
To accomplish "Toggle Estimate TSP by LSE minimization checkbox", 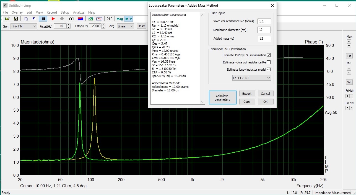I will point(269,55).
